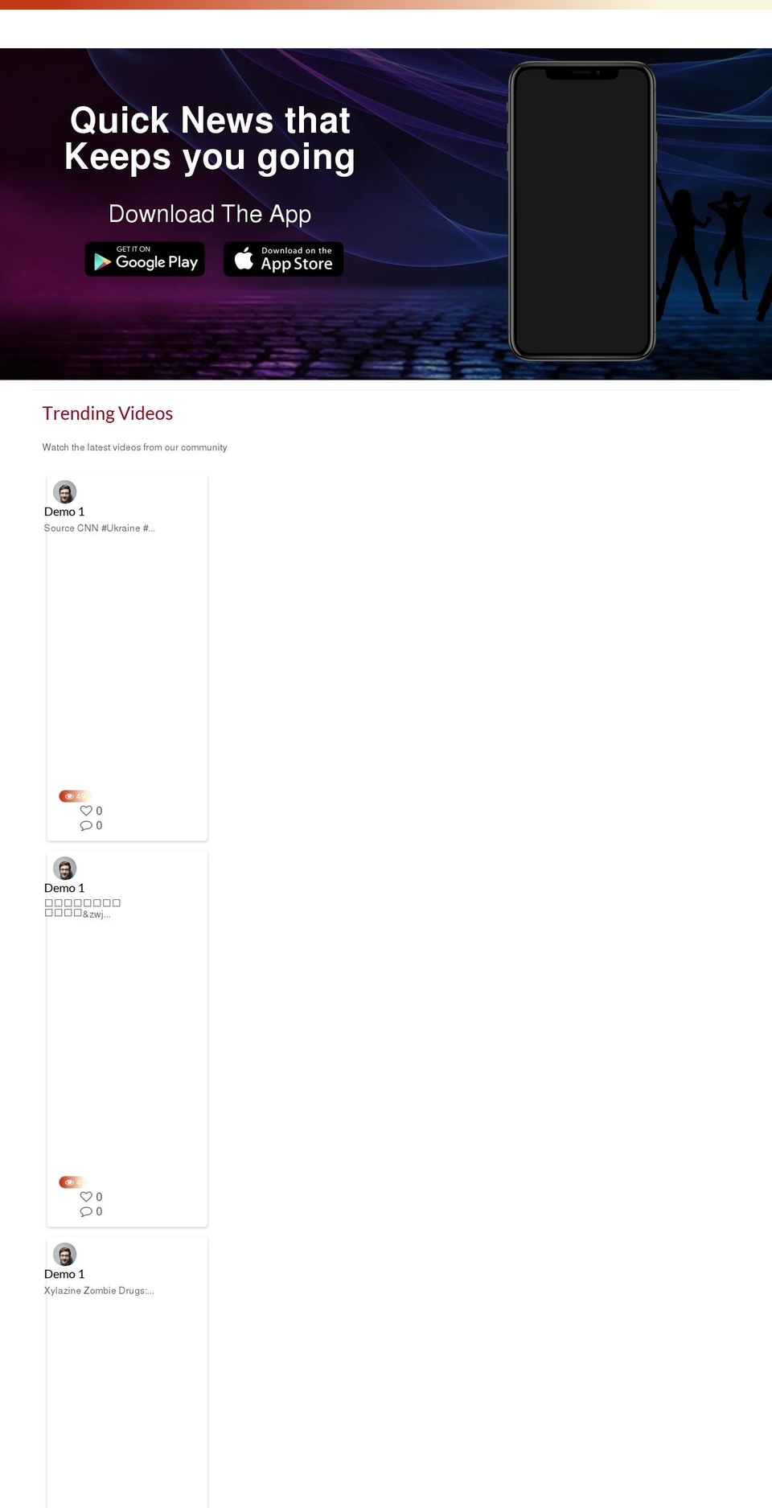Open comments on the &zwj video card

(86, 1211)
